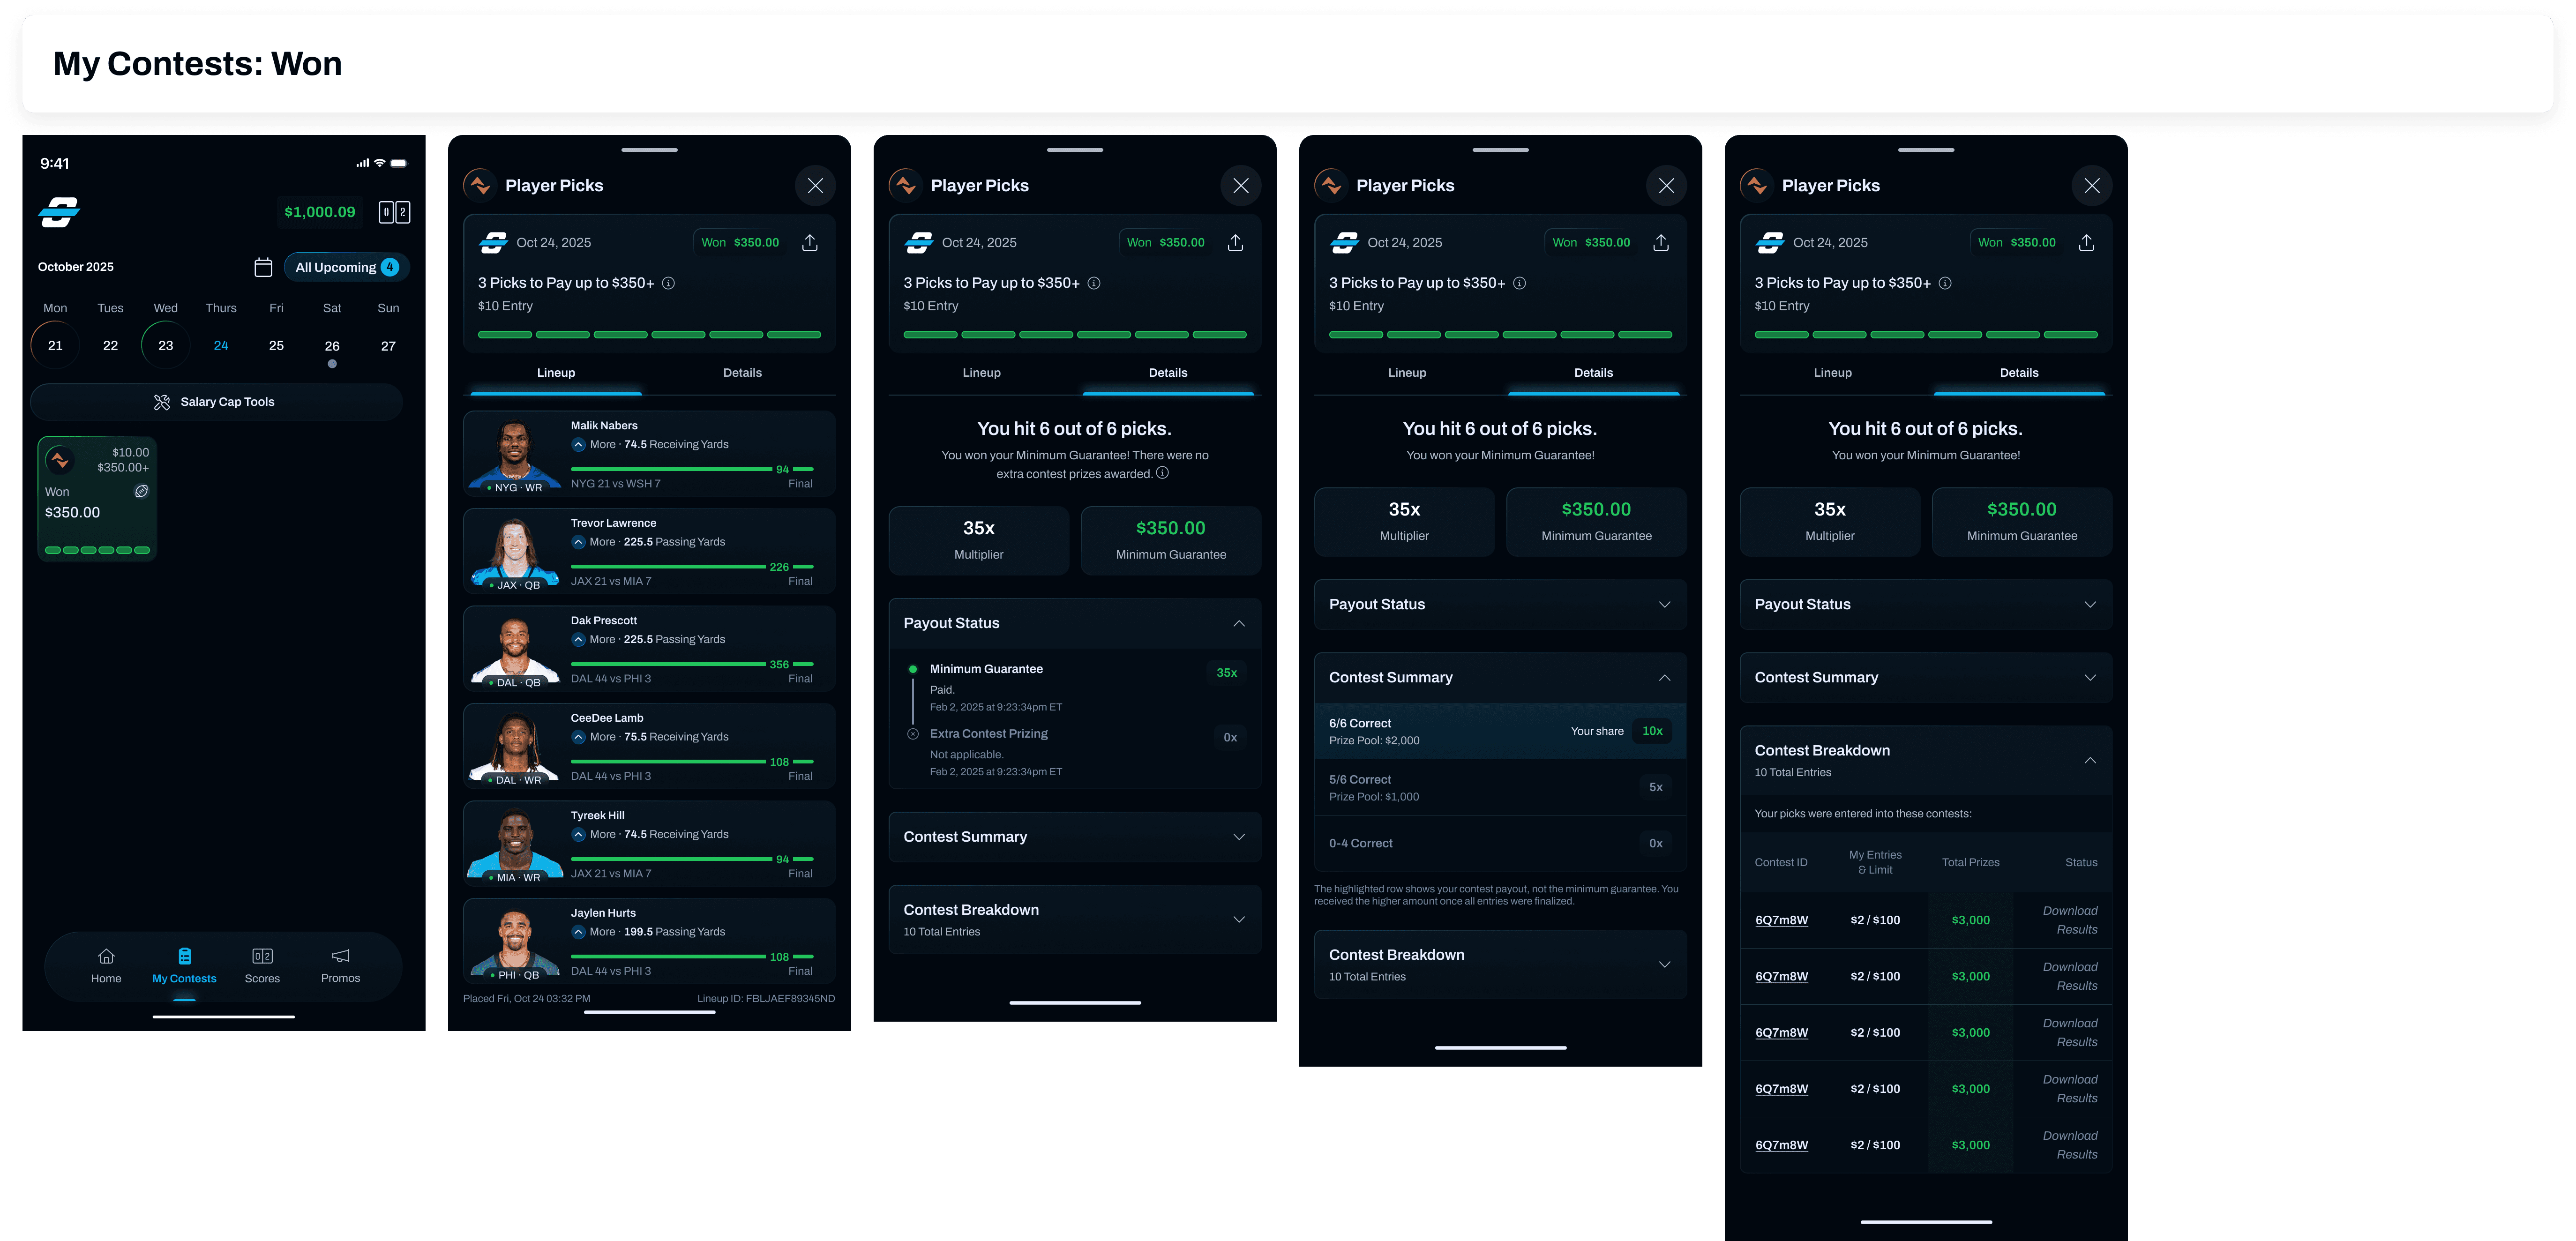The height and width of the screenshot is (1241, 2576).
Task: Open Salary Cap Tools button
Action: click(x=216, y=402)
